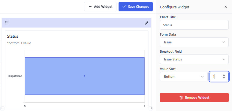This screenshot has width=232, height=111.
Task: Edit the Chart Title input field
Action: [194, 25]
